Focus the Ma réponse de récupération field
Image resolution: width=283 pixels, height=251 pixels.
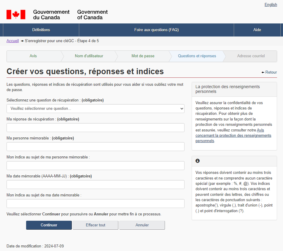(95, 128)
